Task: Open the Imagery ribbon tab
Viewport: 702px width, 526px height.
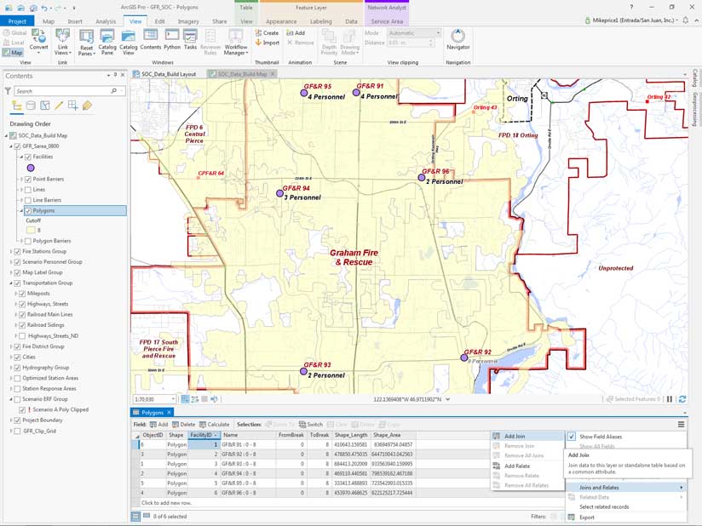Action: click(x=188, y=21)
